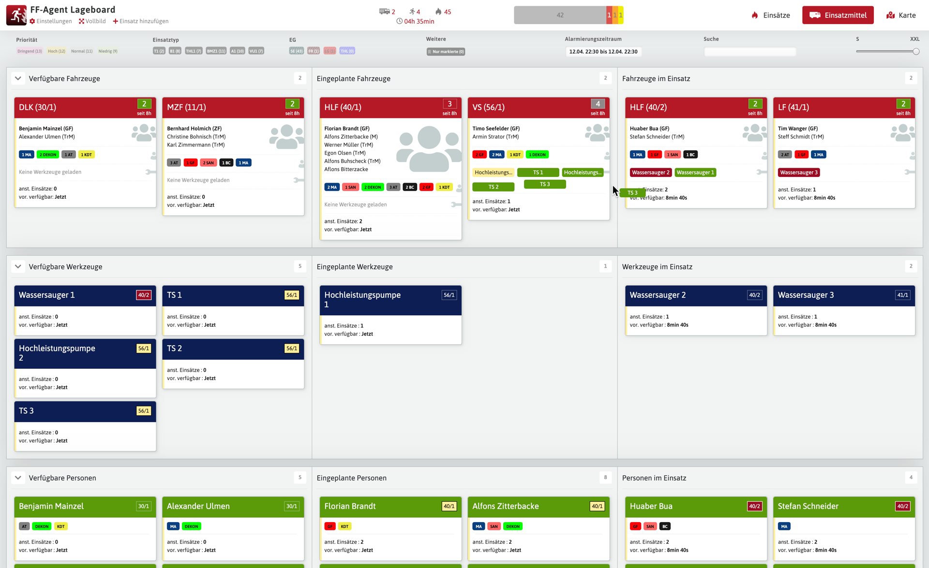
Task: Click the wrench icon on DLK (30/1) card
Action: (x=150, y=172)
